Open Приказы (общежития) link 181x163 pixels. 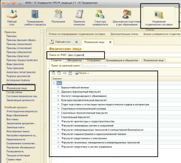[19, 52]
